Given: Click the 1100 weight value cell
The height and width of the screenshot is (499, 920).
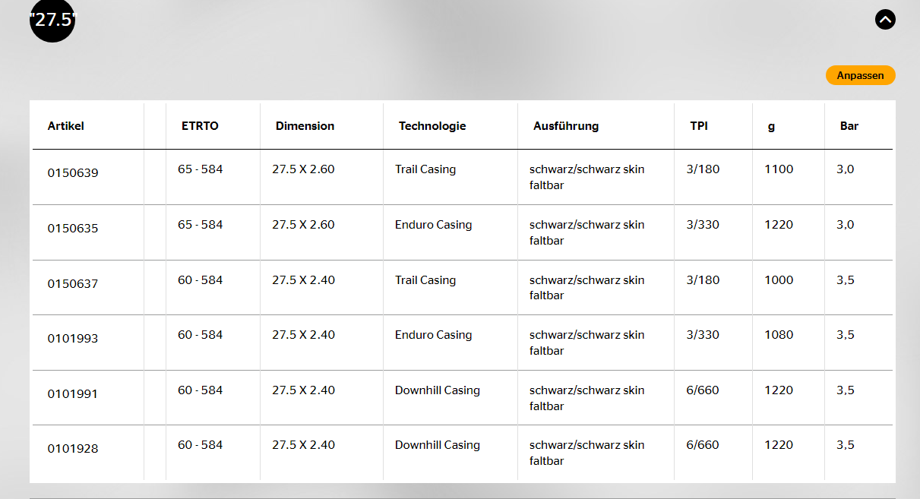Looking at the screenshot, I should [x=779, y=169].
